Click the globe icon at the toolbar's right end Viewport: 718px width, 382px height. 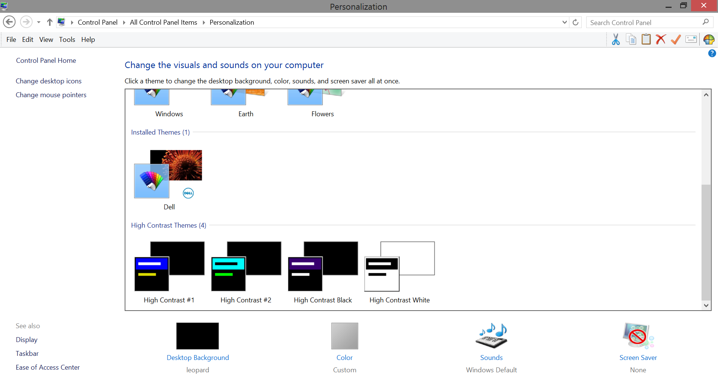709,39
